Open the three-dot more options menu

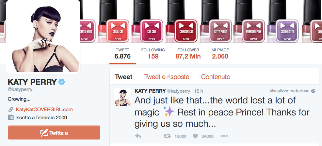pos(224,136)
